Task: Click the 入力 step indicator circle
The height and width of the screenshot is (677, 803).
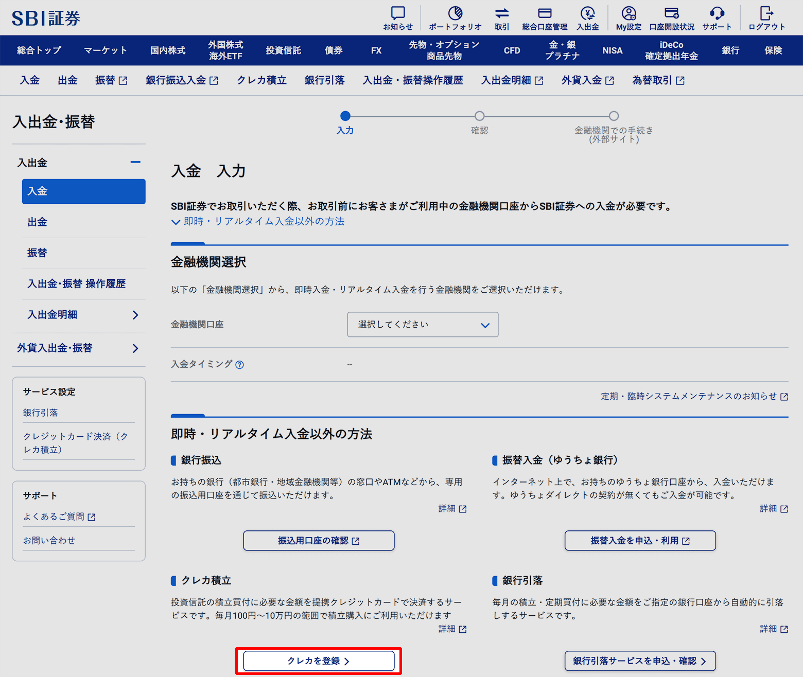Action: (345, 116)
